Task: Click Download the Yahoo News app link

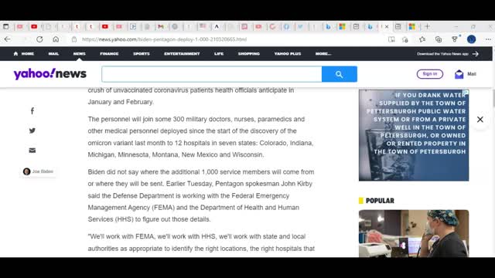Action: coord(448,54)
